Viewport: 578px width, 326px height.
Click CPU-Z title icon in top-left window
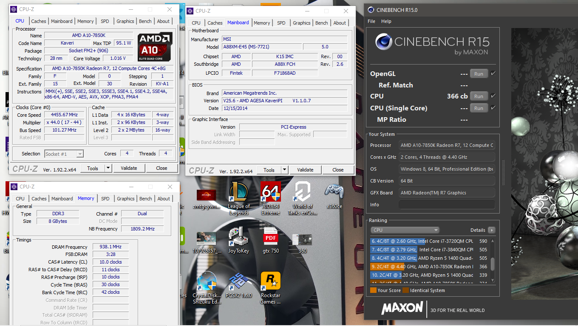click(14, 9)
